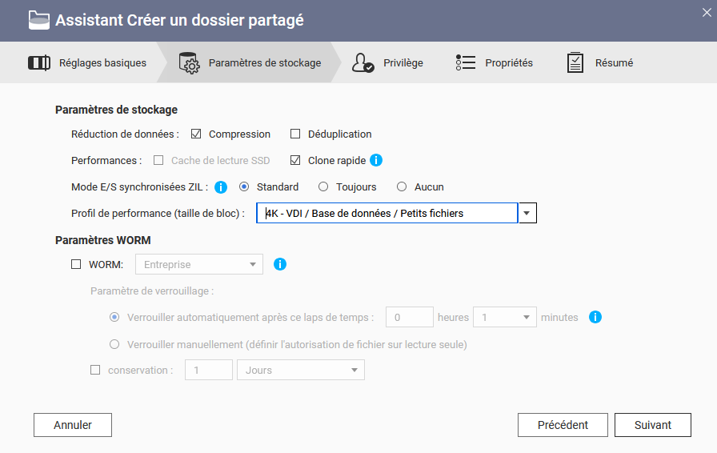Show info about Clone rapide

tap(376, 160)
